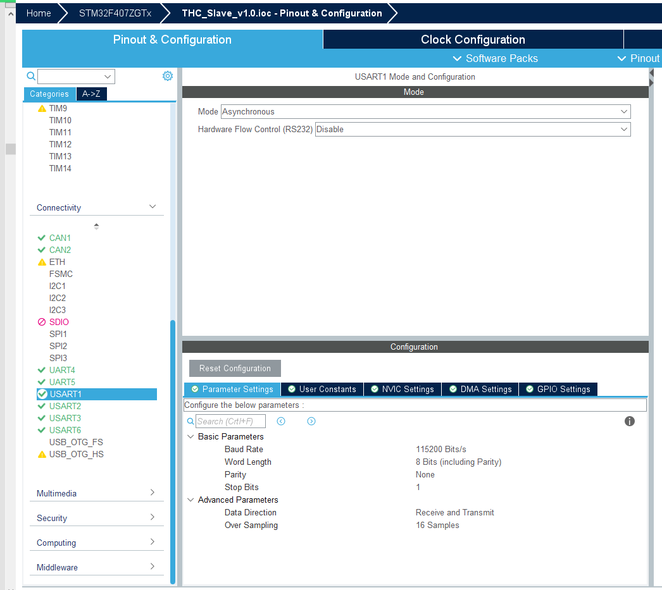Open User Constants tab

(322, 390)
